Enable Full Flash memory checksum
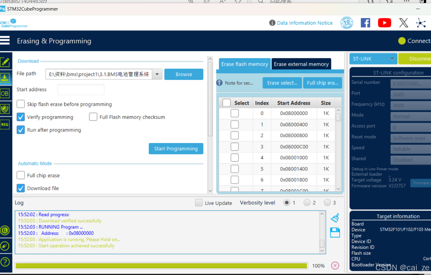Image resolution: width=431 pixels, height=275 pixels. (x=93, y=117)
